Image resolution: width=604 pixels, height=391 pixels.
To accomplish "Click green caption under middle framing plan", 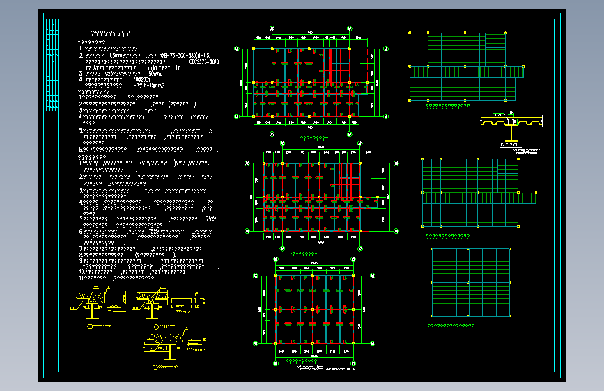I will [x=303, y=254].
